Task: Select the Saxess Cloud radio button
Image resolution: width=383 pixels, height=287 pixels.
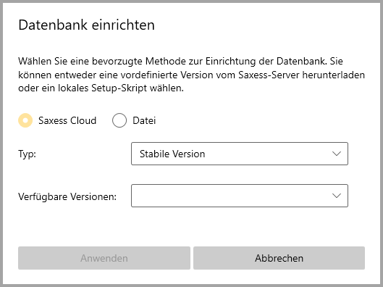Action: 25,120
